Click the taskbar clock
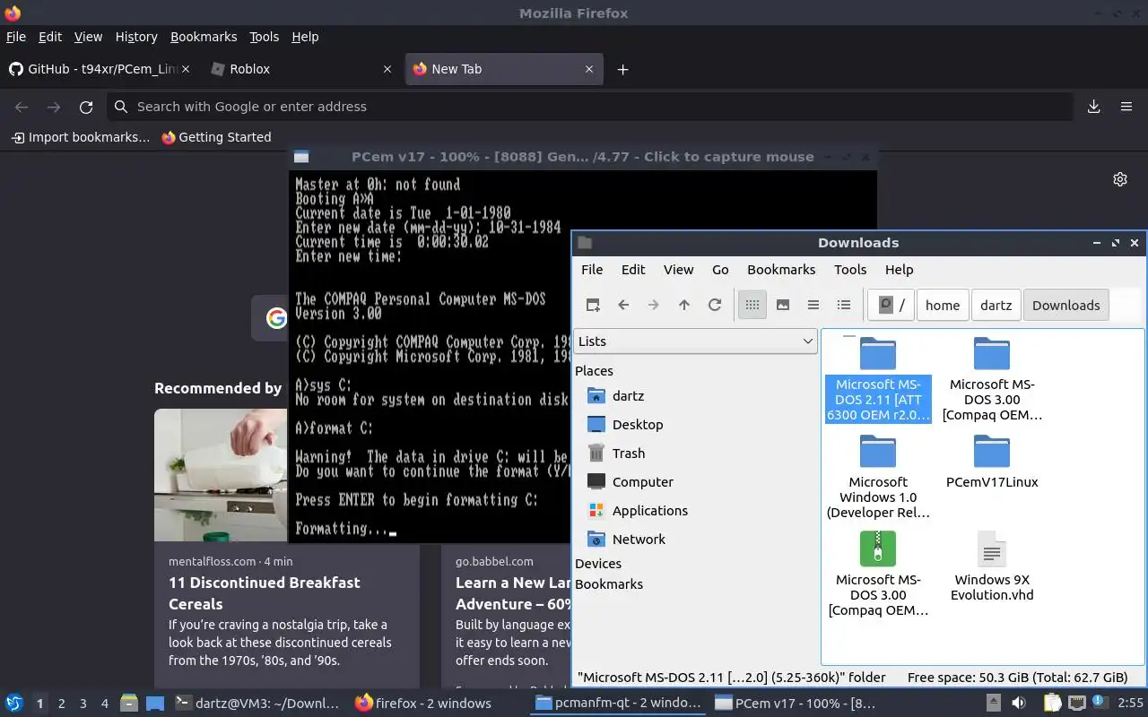1148x717 pixels. (x=1130, y=704)
